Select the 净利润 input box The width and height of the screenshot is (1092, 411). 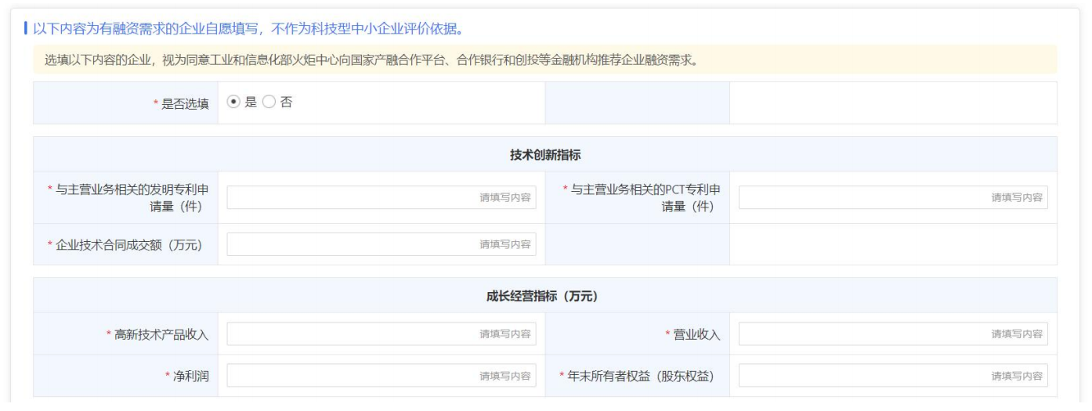pyautogui.click(x=381, y=376)
